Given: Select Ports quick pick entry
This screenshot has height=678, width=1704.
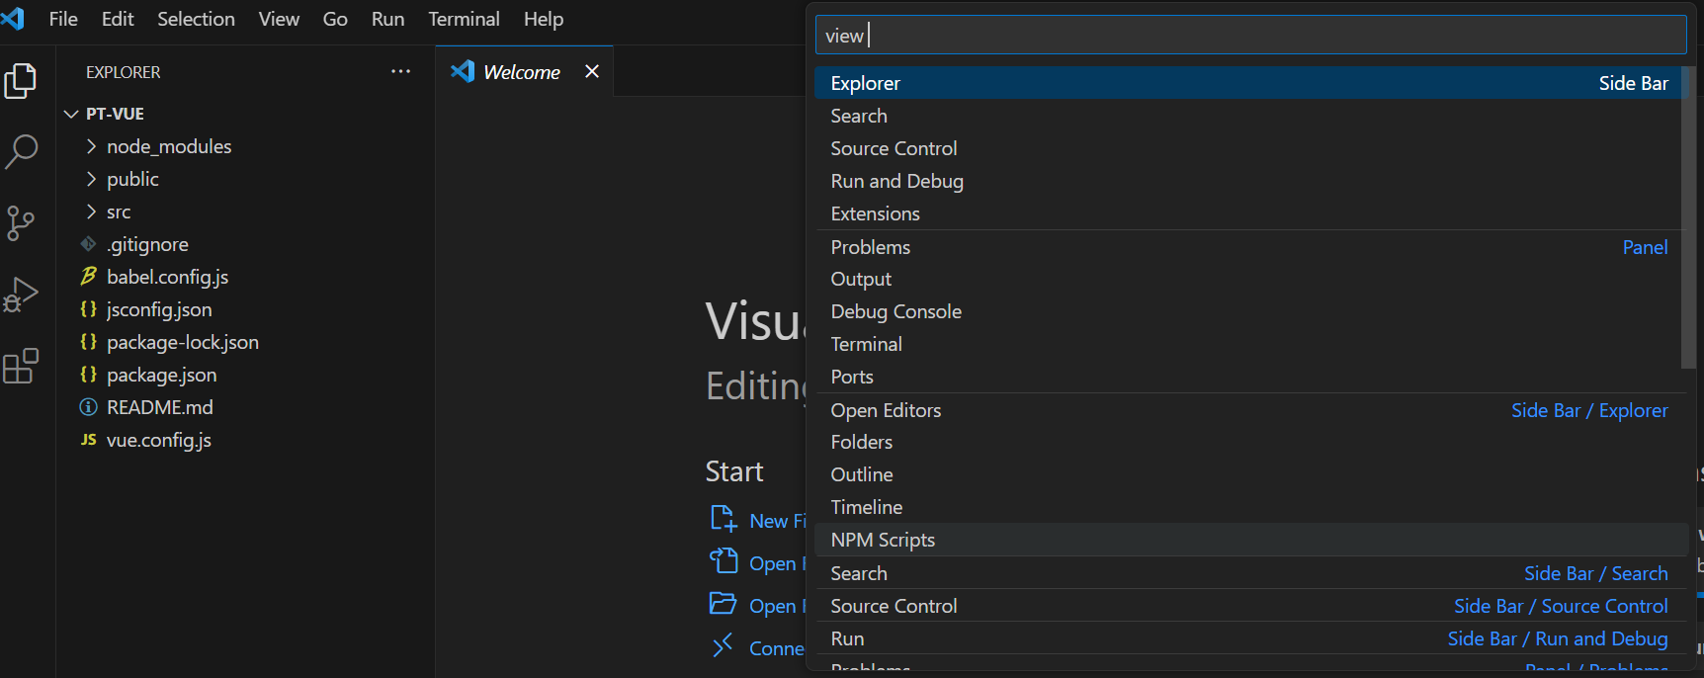Looking at the screenshot, I should (x=1247, y=377).
